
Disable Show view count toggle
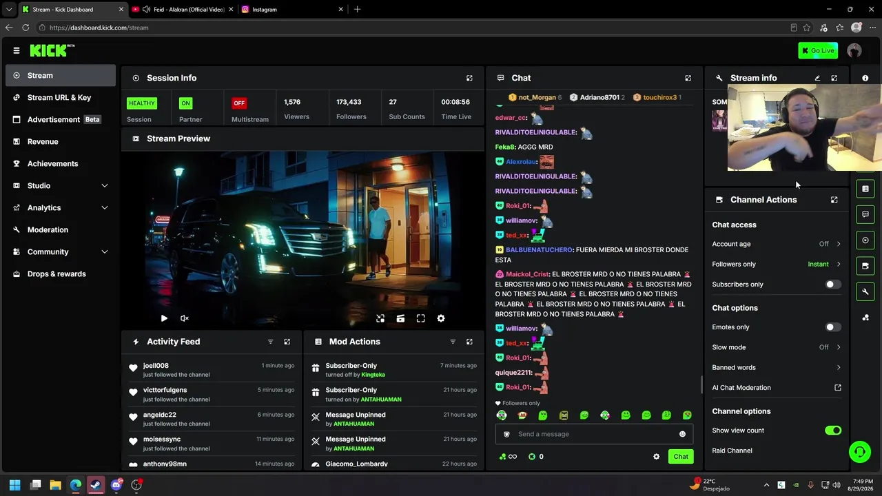(833, 431)
